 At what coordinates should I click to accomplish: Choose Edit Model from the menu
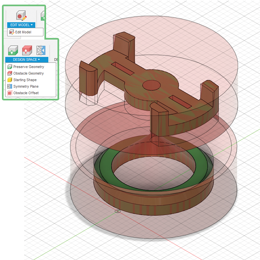pos(25,32)
